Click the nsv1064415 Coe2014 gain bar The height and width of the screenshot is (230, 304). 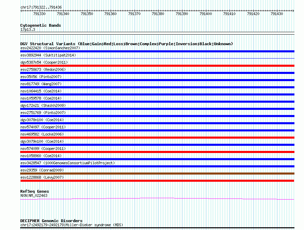coord(157,94)
